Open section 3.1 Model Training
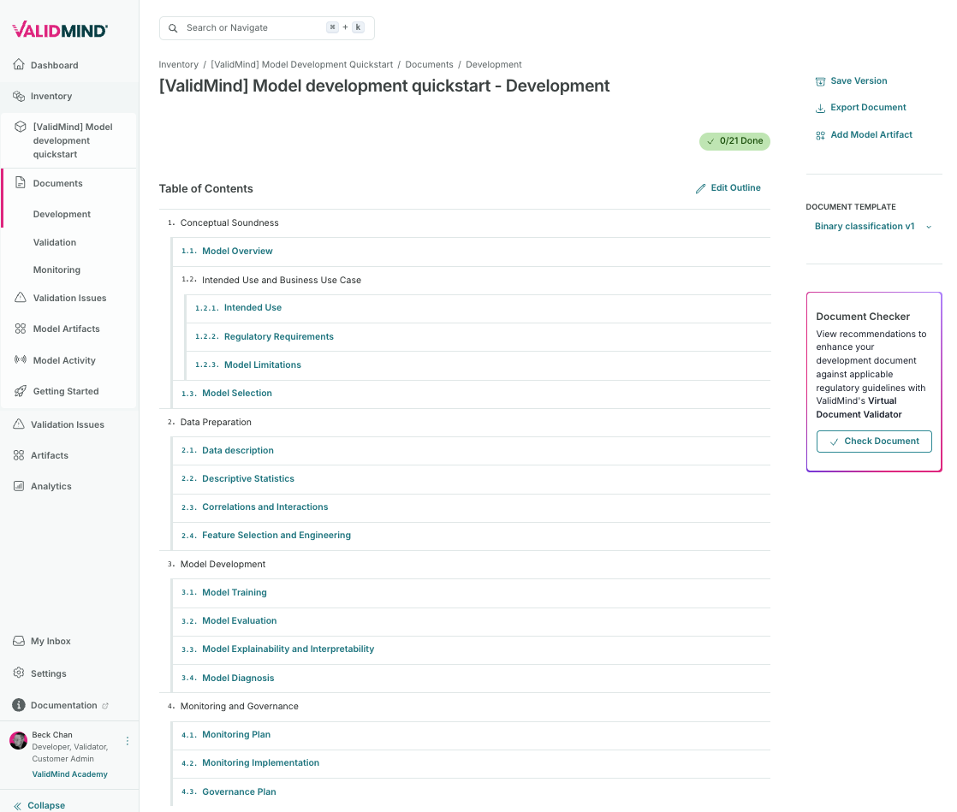The width and height of the screenshot is (957, 812). [x=235, y=592]
